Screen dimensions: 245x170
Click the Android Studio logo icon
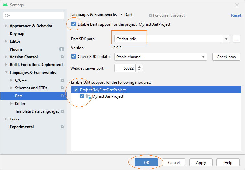point(5,5)
